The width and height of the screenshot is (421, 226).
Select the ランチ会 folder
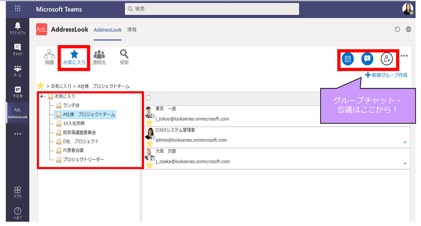click(71, 106)
